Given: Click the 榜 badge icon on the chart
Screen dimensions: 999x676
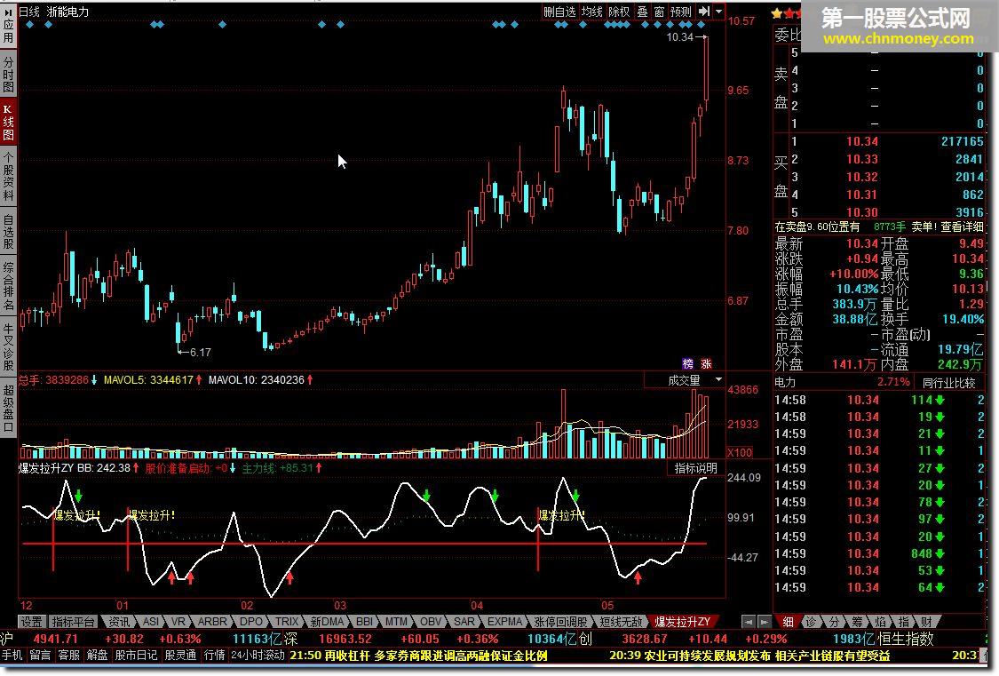Looking at the screenshot, I should tap(687, 364).
